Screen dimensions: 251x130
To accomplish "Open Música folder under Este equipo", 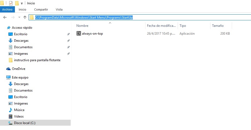I will point(19,110).
